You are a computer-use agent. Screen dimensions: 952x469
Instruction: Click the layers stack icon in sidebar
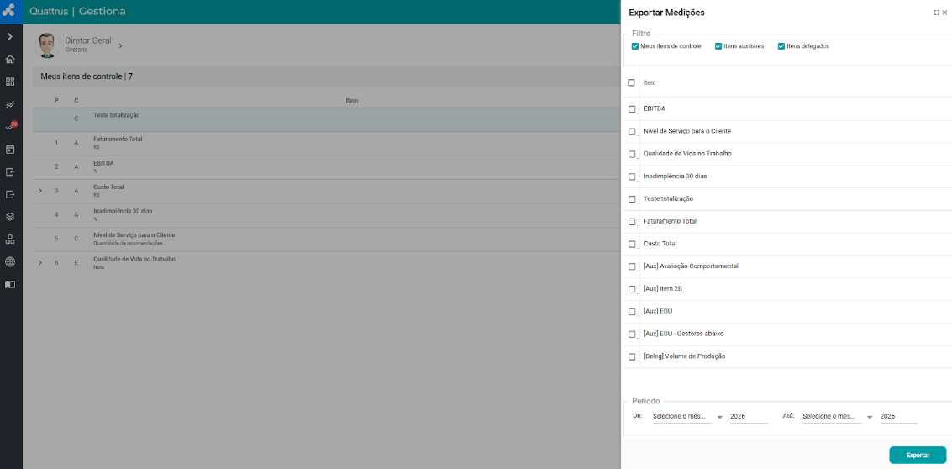coord(10,217)
